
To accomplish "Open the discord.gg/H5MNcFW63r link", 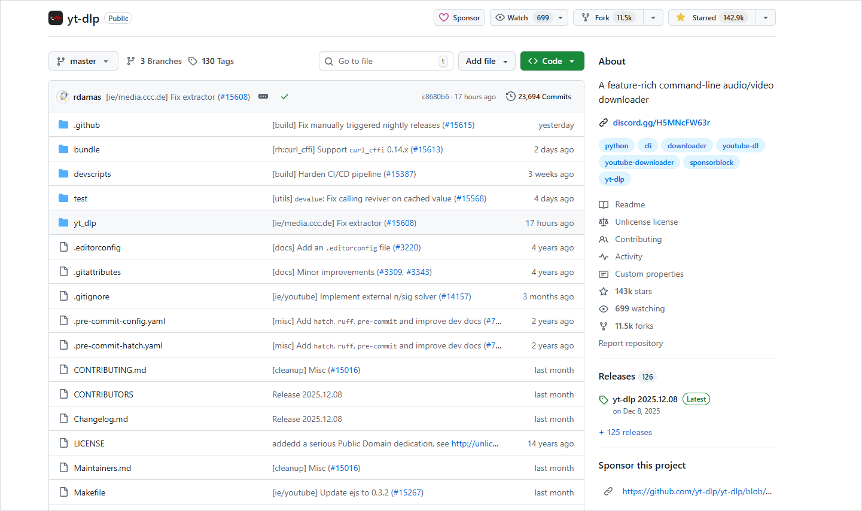I will (x=661, y=123).
